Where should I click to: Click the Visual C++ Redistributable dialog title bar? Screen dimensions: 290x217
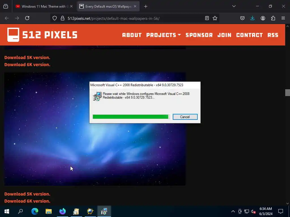pos(145,85)
